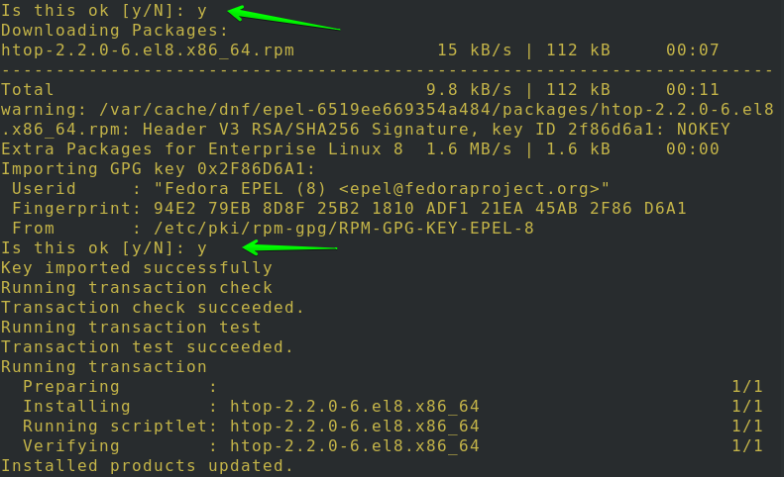Click the "Running transaction check" line
This screenshot has height=477, width=784.
tap(137, 287)
